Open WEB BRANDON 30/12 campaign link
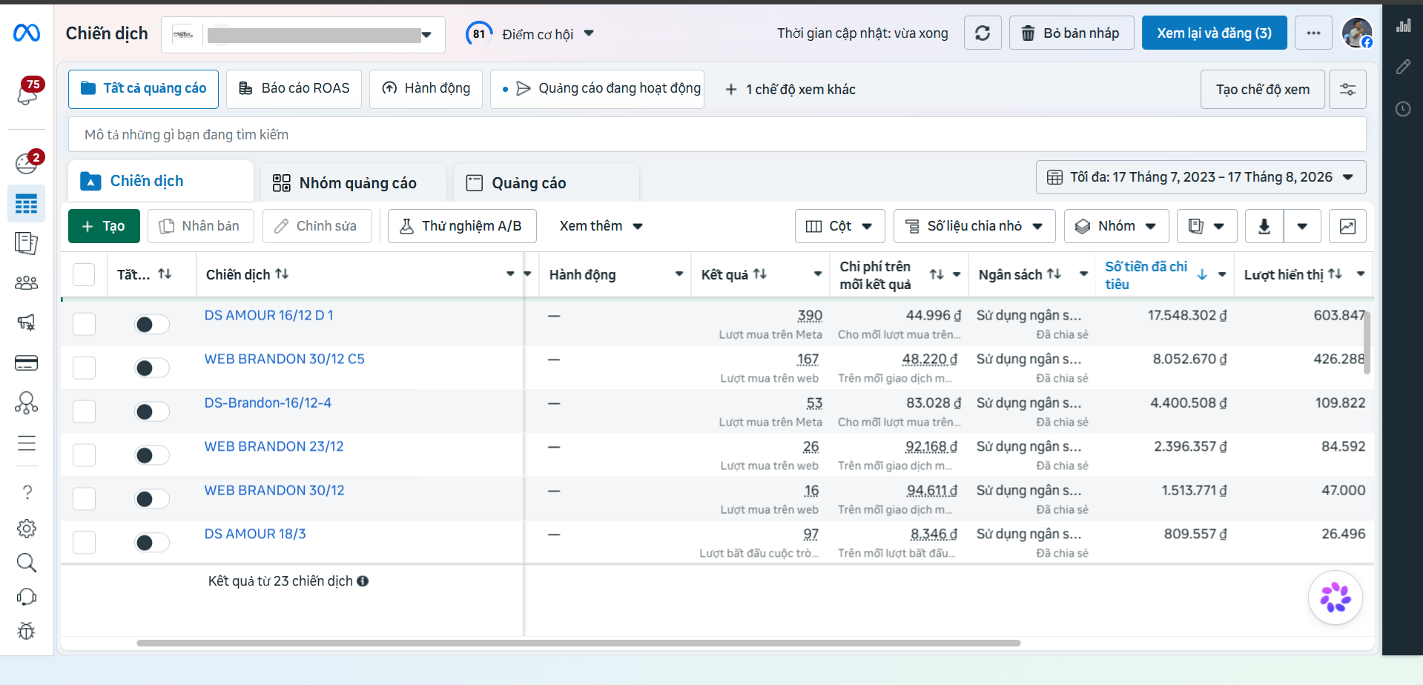The height and width of the screenshot is (685, 1423). tap(274, 490)
